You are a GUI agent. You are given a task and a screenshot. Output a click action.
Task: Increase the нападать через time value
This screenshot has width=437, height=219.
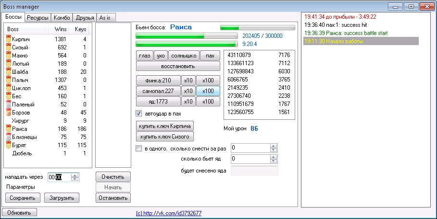click(x=75, y=175)
